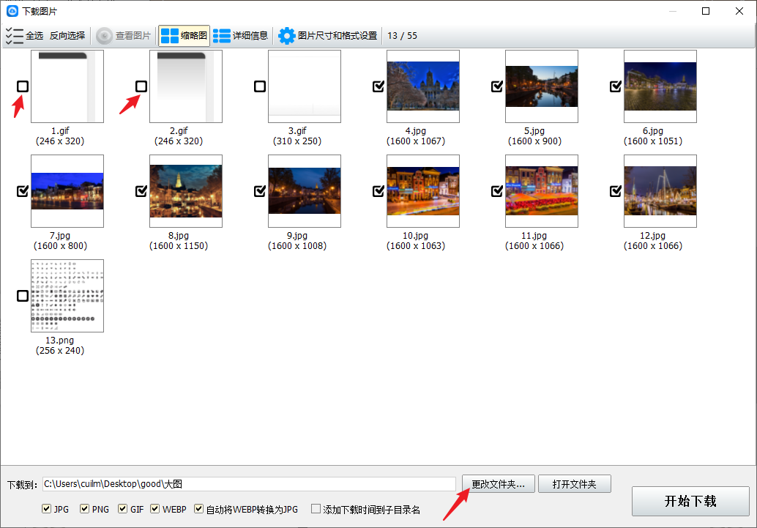Click the View Image (查看图片) toolbar item

tap(124, 36)
